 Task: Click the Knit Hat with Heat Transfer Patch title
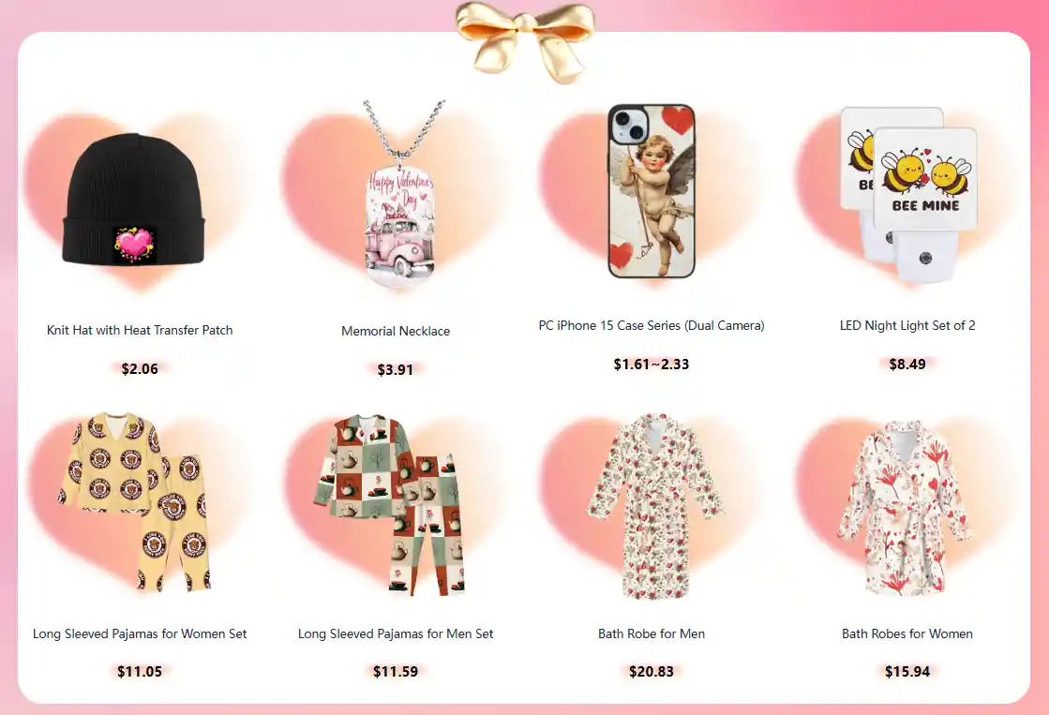pos(140,330)
